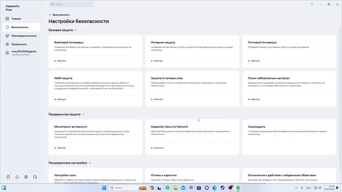Viewport: 342px width, 192px height.
Task: Click the back arrow before Безопасность breadcrumb
Action: (x=50, y=15)
